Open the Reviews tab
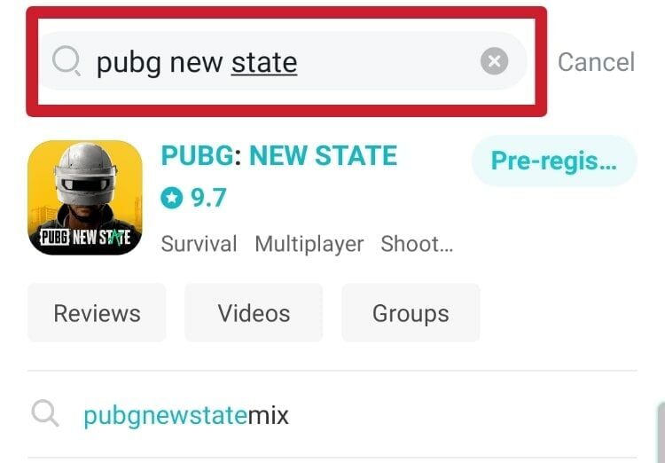Image resolution: width=665 pixels, height=463 pixels. point(97,313)
